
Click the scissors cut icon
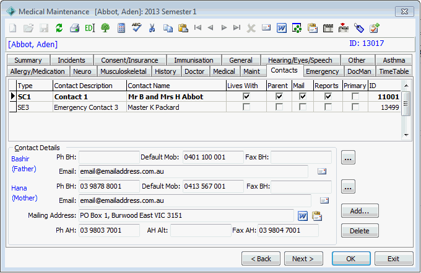[x=152, y=28]
